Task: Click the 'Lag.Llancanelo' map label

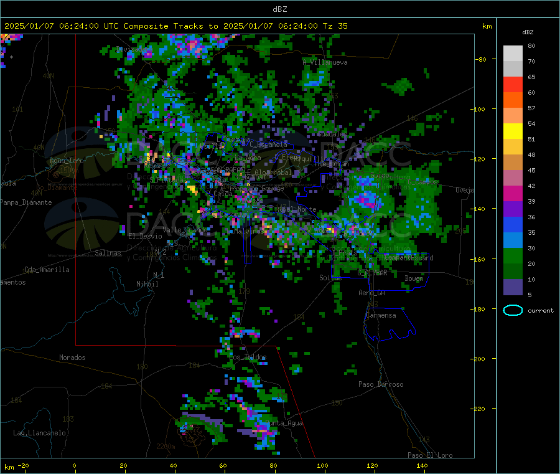Action: click(x=39, y=433)
